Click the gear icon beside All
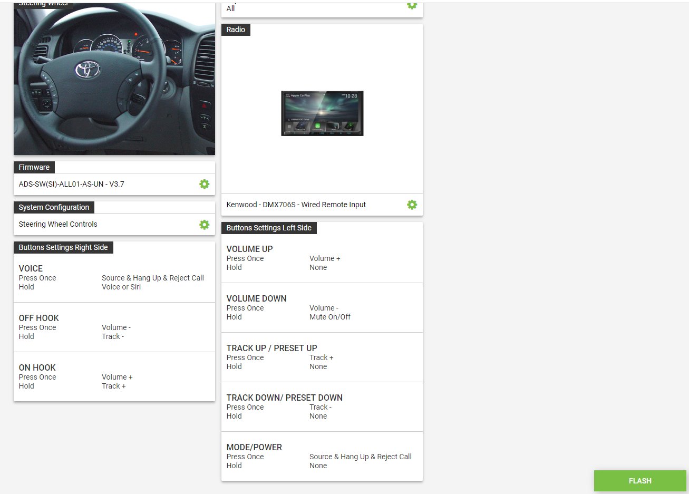 pyautogui.click(x=412, y=5)
